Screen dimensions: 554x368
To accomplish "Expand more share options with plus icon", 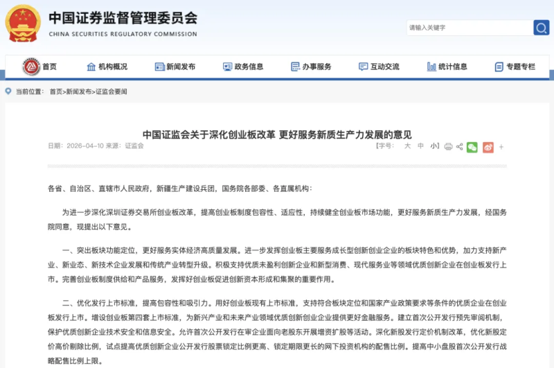I will point(501,147).
